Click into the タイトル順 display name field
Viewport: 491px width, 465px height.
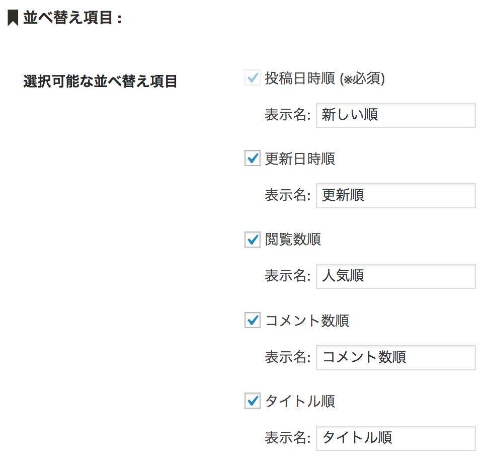(x=395, y=438)
